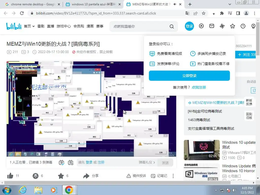Open the 大会员 icon in header

pyautogui.click(x=201, y=26)
